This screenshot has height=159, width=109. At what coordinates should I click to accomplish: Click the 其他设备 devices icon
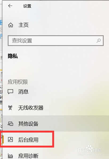(10, 124)
